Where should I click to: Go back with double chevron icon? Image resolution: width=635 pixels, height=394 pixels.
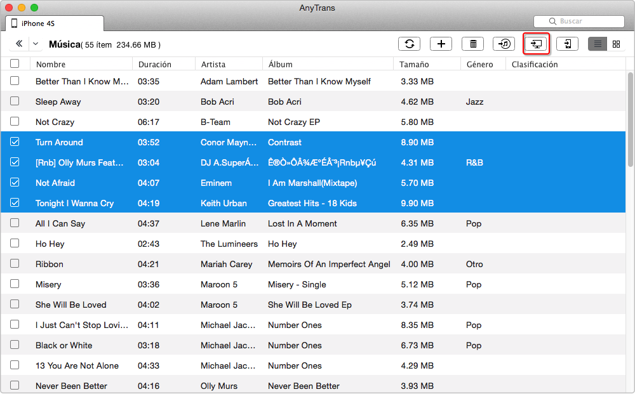[18, 44]
